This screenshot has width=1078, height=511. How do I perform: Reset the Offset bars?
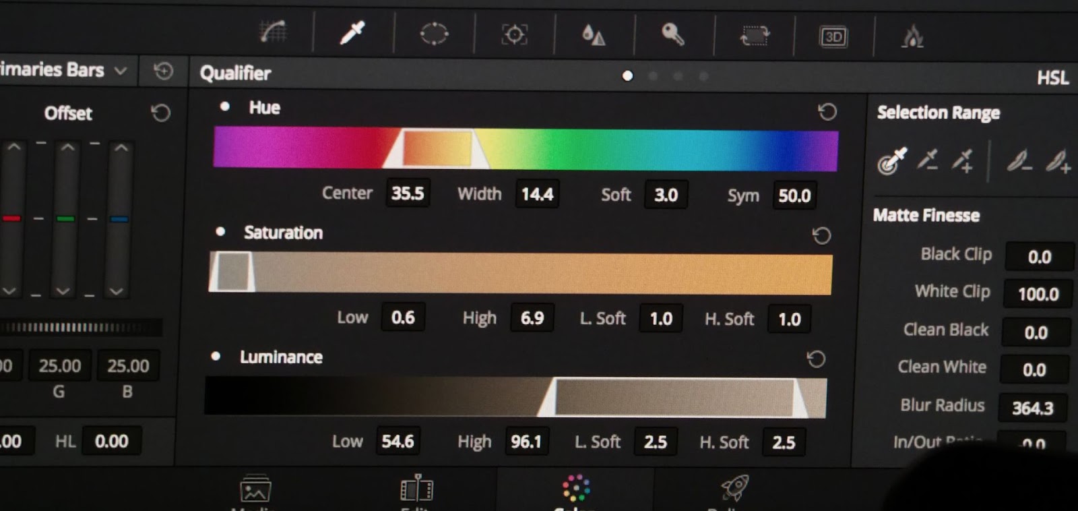[x=160, y=113]
